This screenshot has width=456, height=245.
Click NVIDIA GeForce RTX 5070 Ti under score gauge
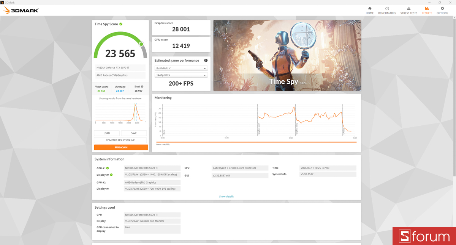(x=120, y=68)
